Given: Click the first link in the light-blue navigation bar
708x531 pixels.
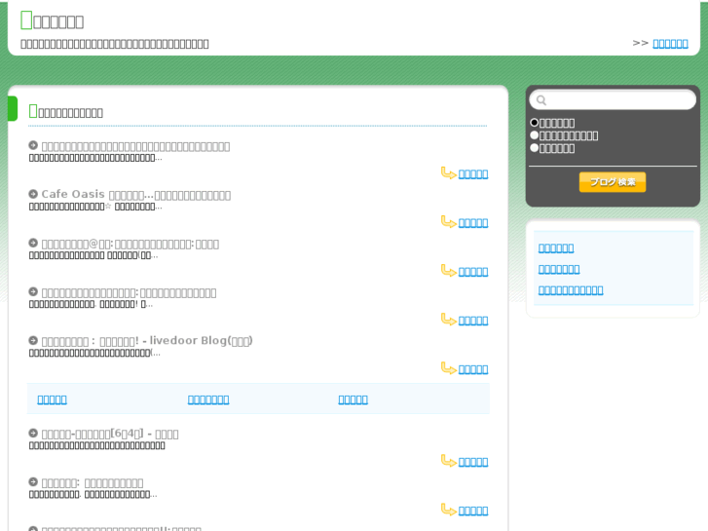Looking at the screenshot, I should 52,399.
